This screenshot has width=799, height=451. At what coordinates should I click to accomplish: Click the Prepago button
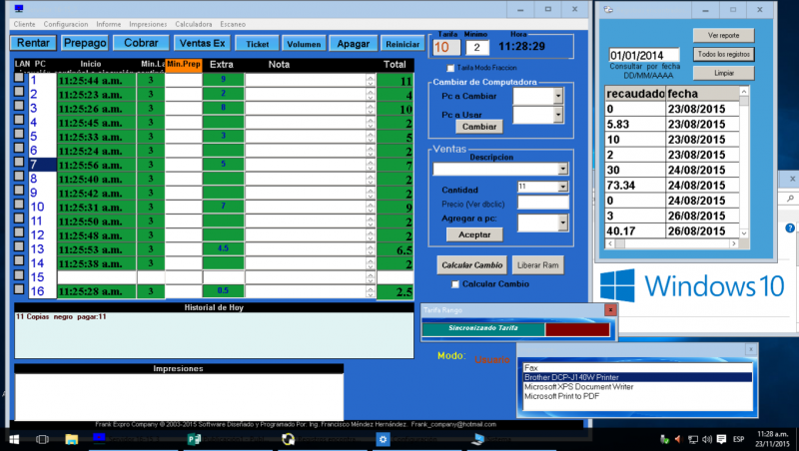click(85, 43)
